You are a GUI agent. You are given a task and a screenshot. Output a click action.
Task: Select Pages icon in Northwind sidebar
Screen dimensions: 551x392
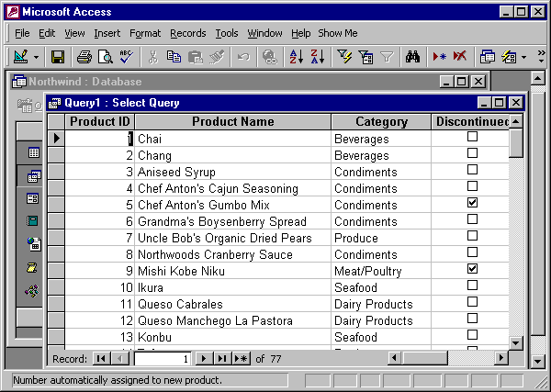click(34, 244)
